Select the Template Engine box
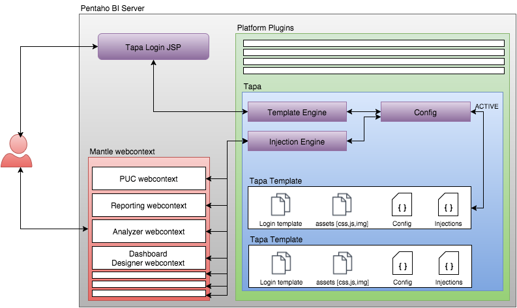This screenshot has width=517, height=308. pyautogui.click(x=297, y=112)
